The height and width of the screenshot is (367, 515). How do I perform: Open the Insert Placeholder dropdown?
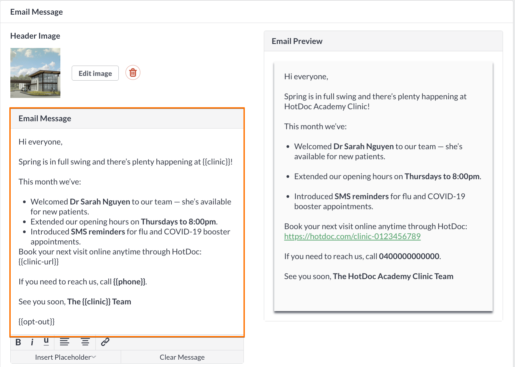tap(66, 357)
